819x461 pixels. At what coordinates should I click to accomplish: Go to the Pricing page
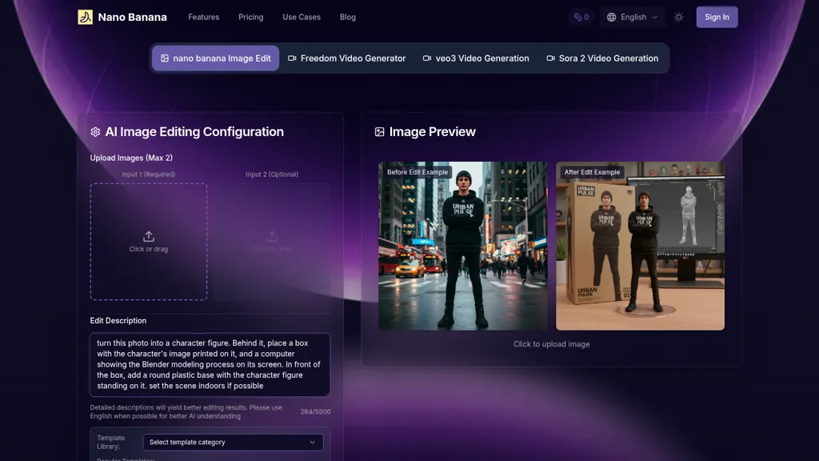250,18
